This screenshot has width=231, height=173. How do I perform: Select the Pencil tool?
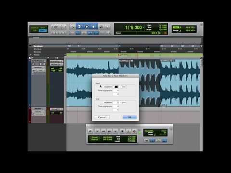point(108,26)
